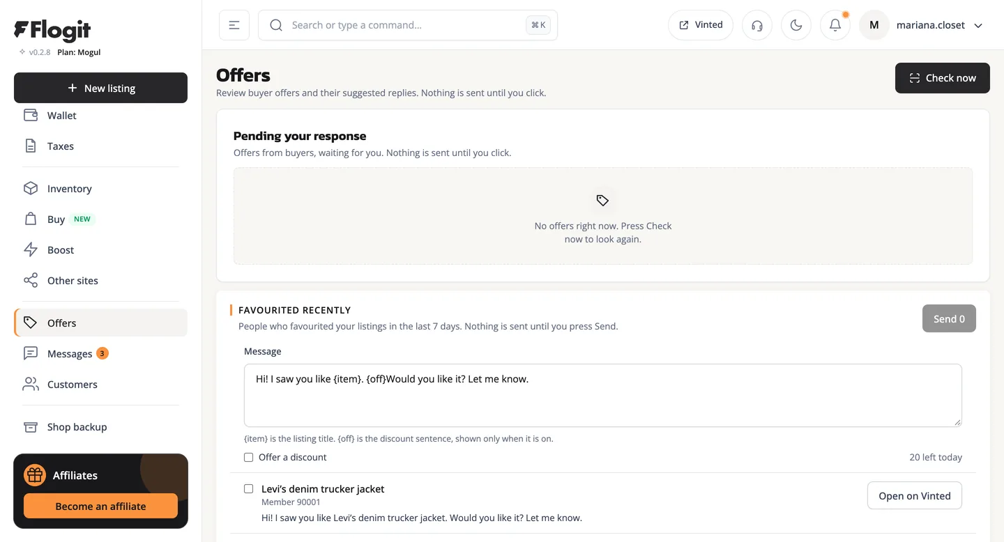Switch to dark mode via moon icon

click(x=796, y=25)
